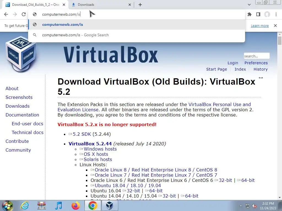Open Chrome's three-dot menu
This screenshot has height=211, width=282.
(276, 14)
